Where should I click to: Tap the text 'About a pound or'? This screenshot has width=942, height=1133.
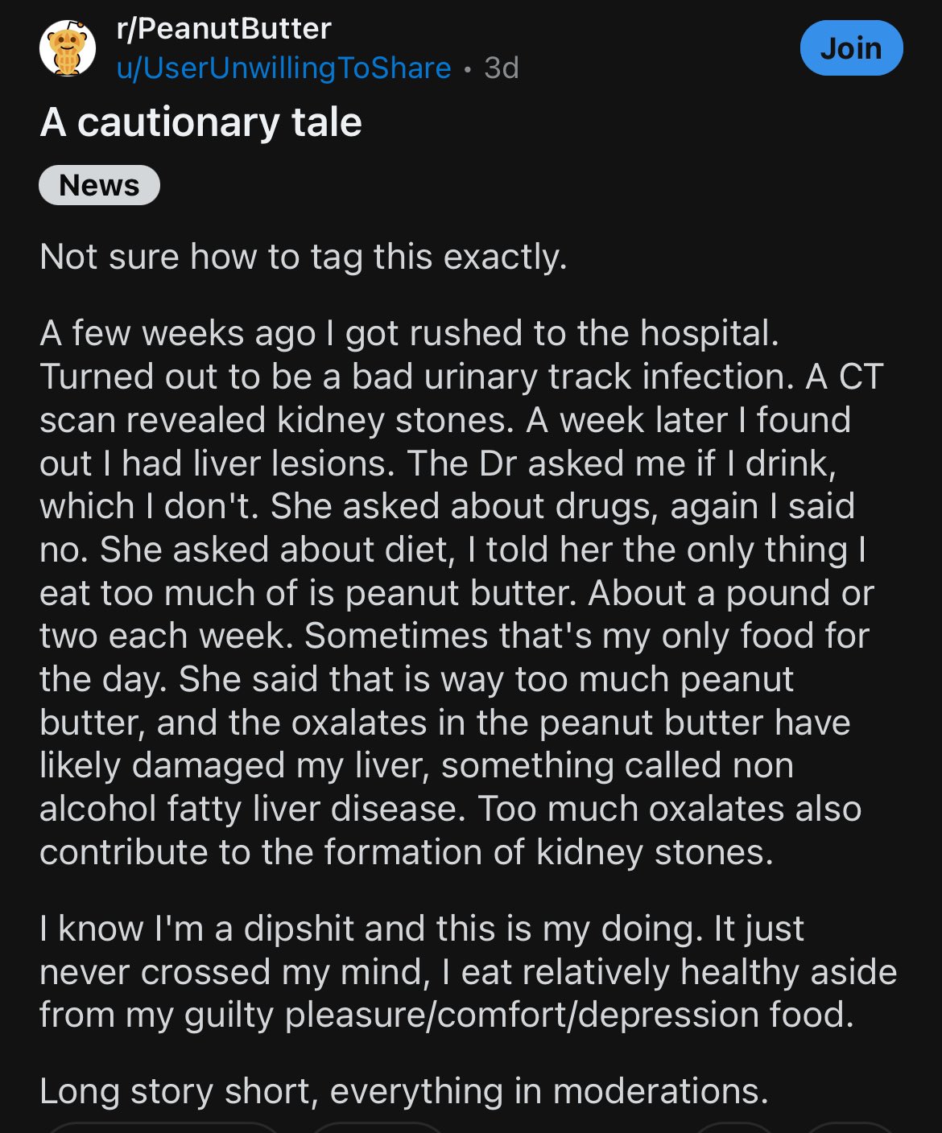tap(731, 593)
